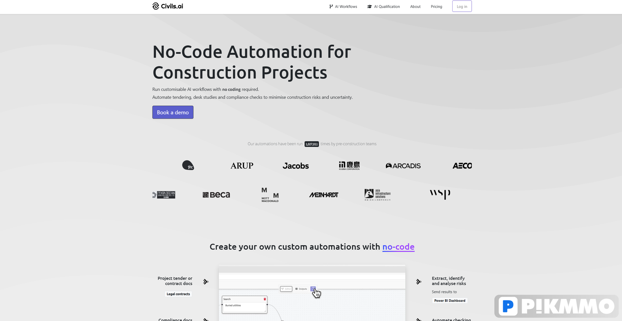Open the Pricing page
The image size is (622, 321).
coord(436,6)
